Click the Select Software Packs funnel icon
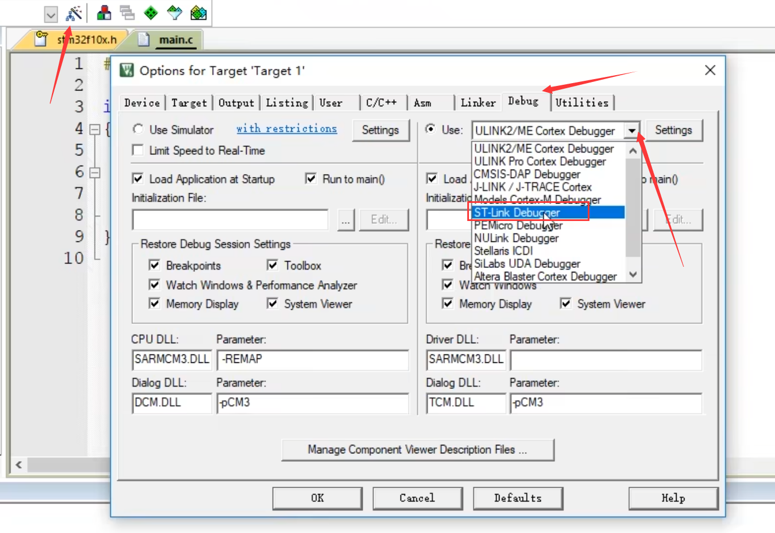The width and height of the screenshot is (775, 533). pos(175,13)
